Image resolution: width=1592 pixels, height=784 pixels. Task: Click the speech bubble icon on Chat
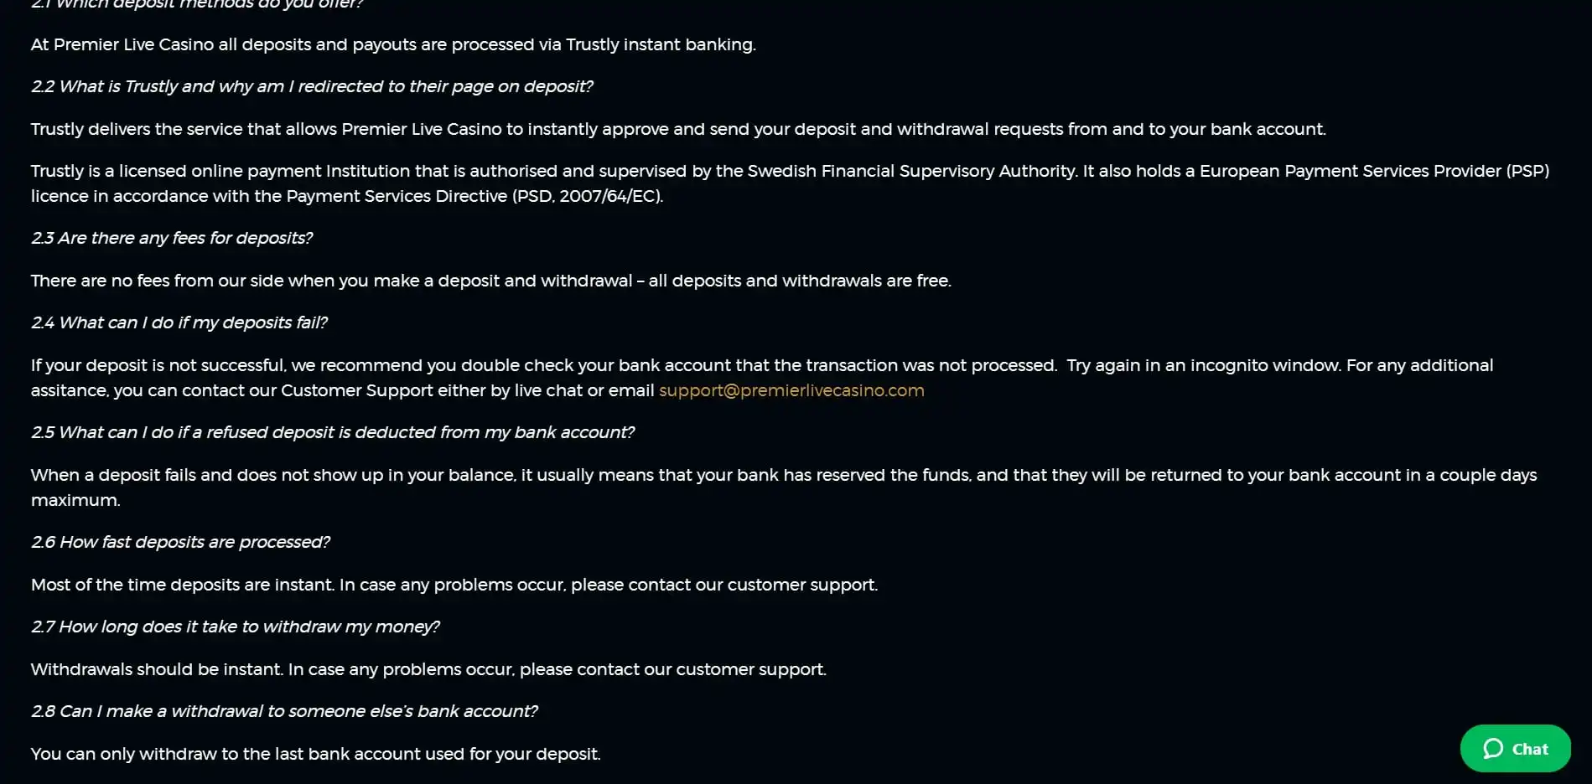[x=1493, y=749]
